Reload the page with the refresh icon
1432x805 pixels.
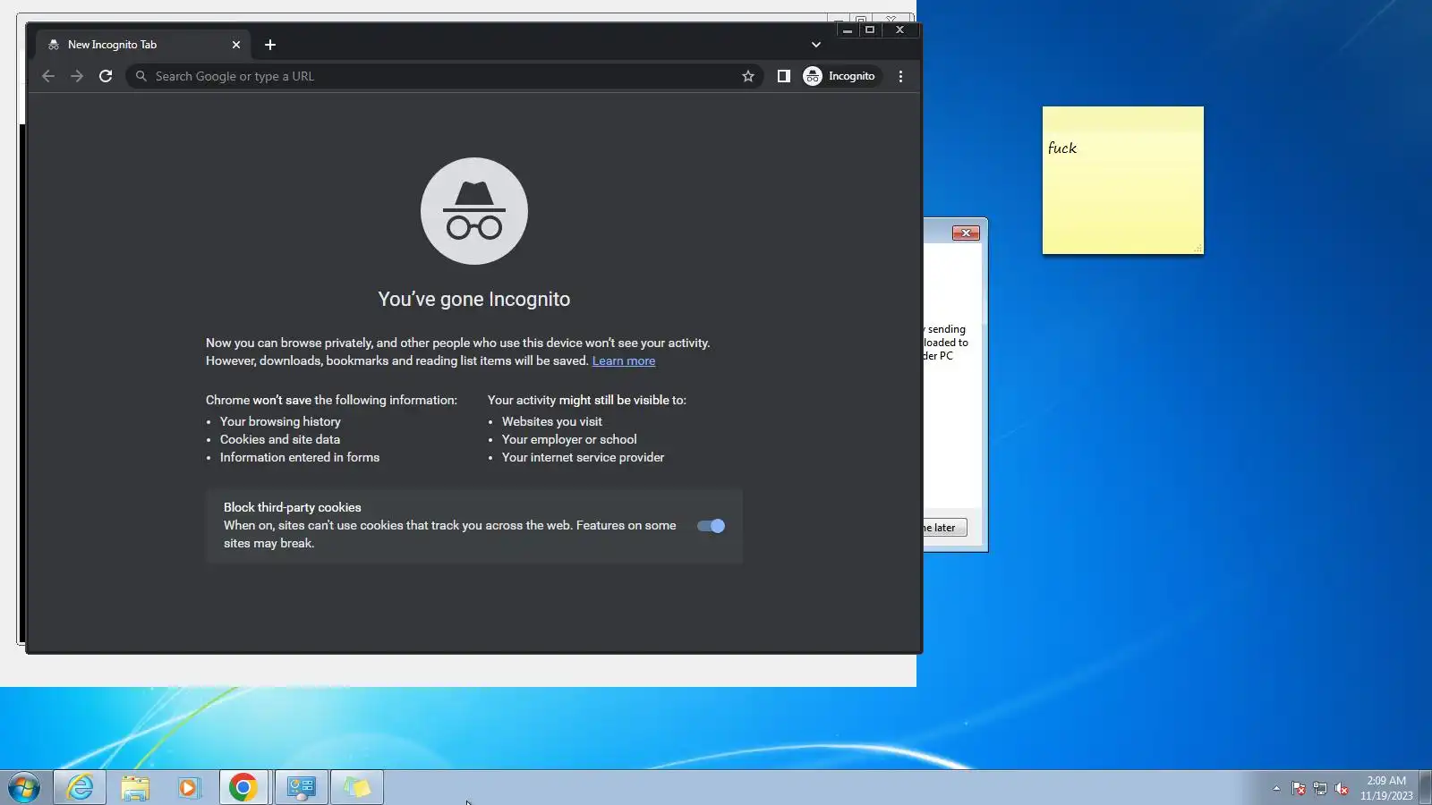(106, 76)
